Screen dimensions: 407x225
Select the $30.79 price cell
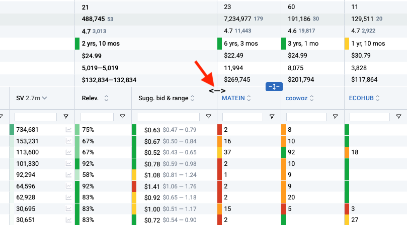[x=361, y=56]
